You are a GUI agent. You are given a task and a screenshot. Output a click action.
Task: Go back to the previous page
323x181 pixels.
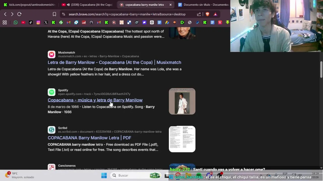tap(5, 14)
